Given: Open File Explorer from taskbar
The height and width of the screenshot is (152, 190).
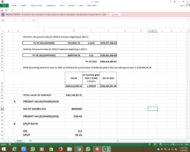Looking at the screenshot, I should click(x=70, y=149).
